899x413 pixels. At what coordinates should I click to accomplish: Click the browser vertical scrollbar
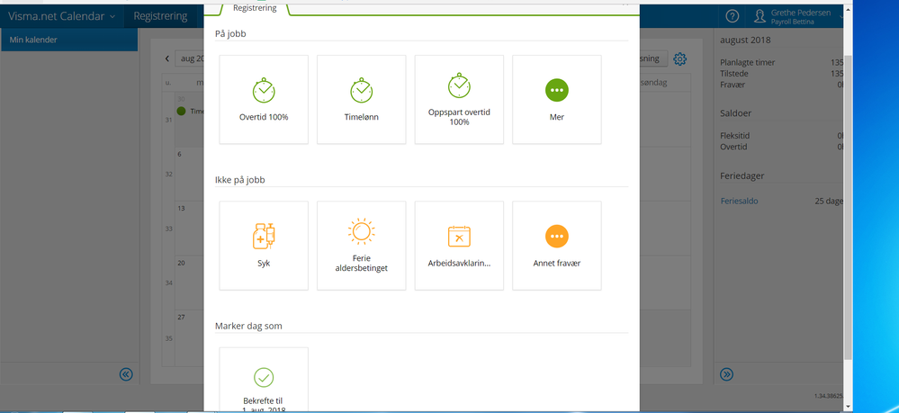coord(848,207)
